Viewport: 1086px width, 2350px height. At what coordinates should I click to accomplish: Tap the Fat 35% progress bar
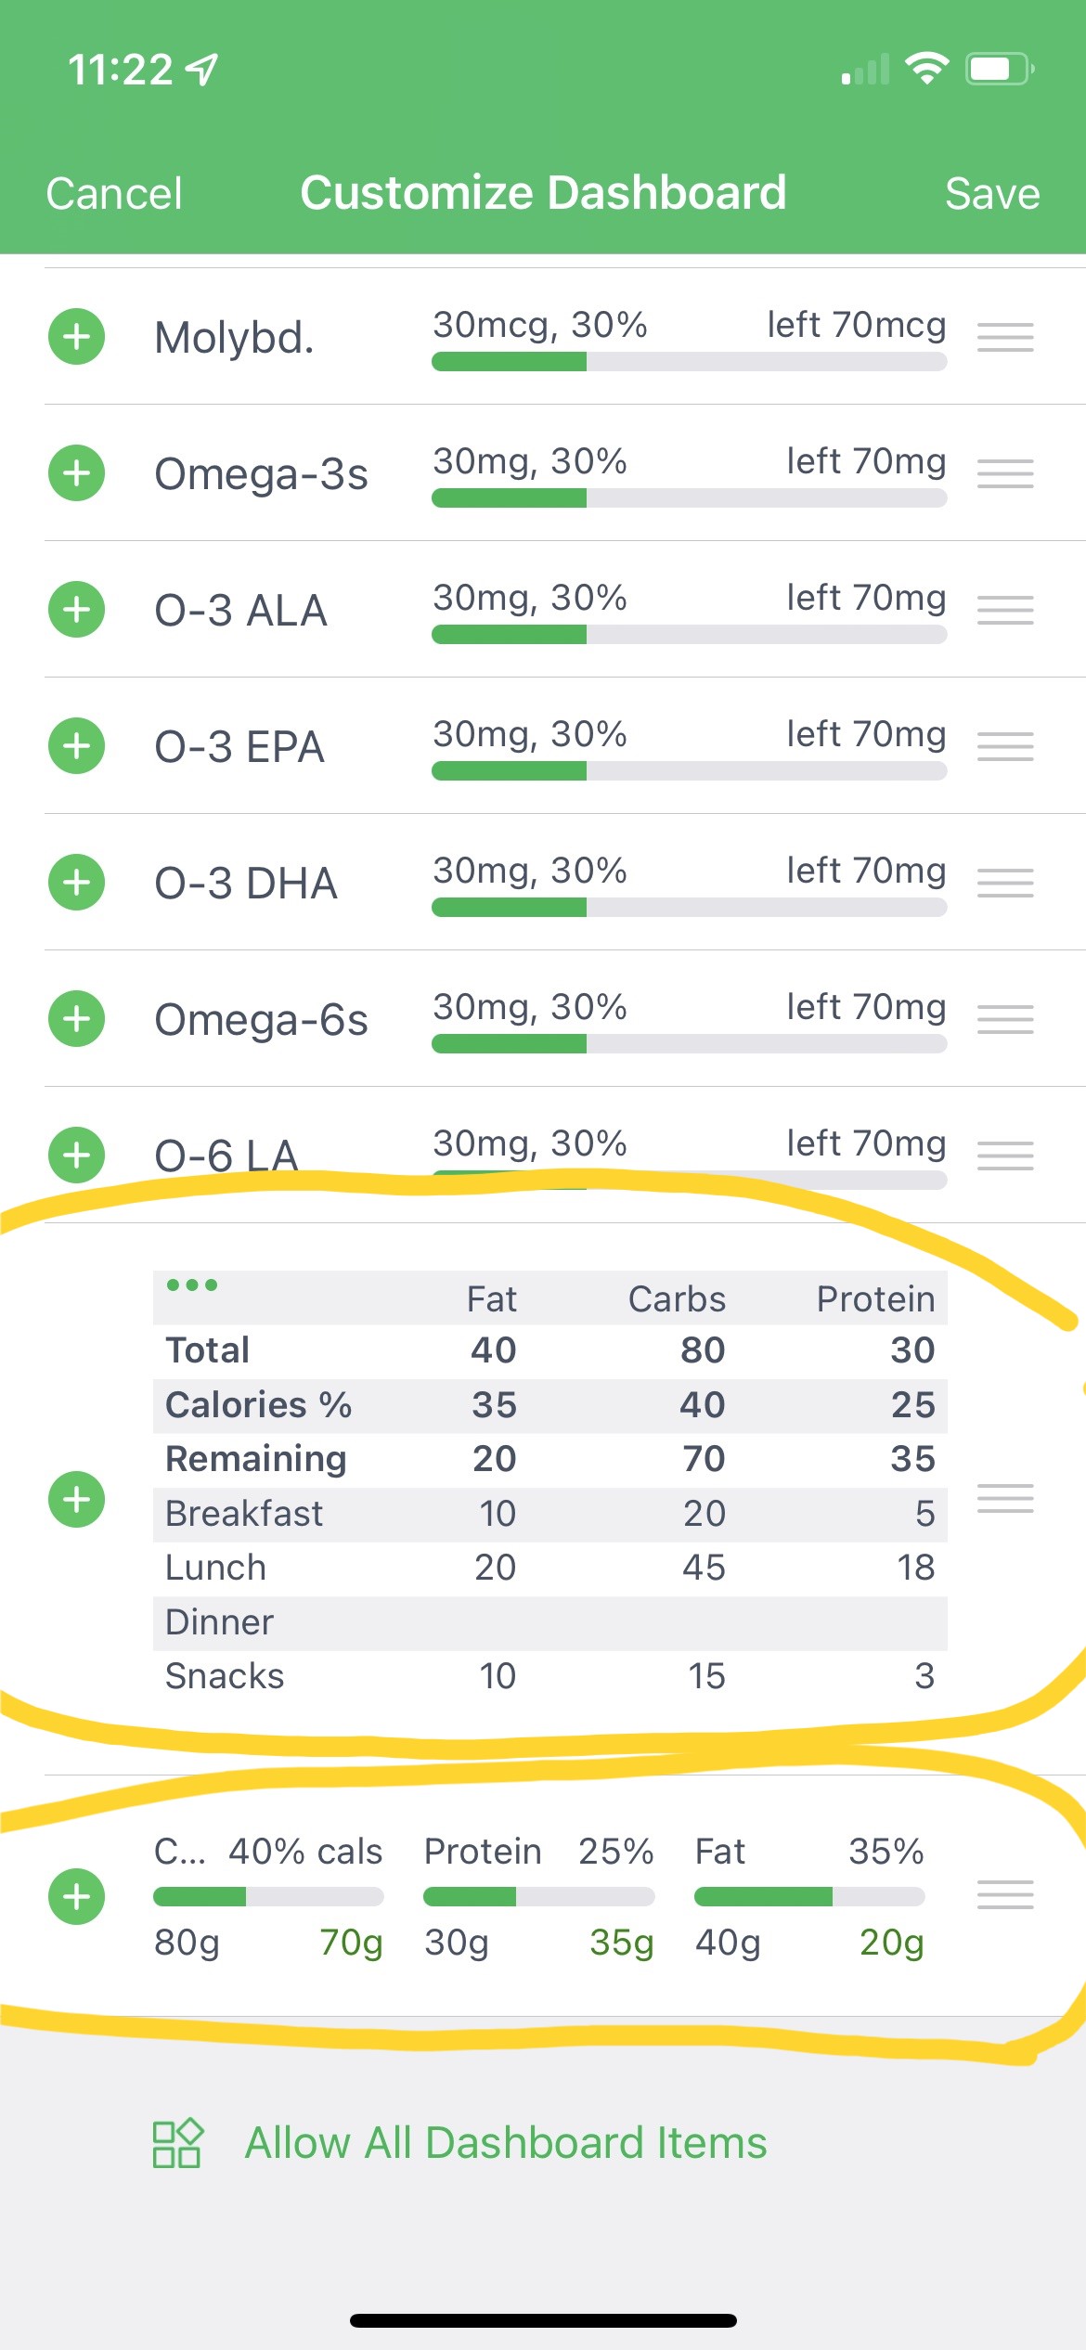808,1897
